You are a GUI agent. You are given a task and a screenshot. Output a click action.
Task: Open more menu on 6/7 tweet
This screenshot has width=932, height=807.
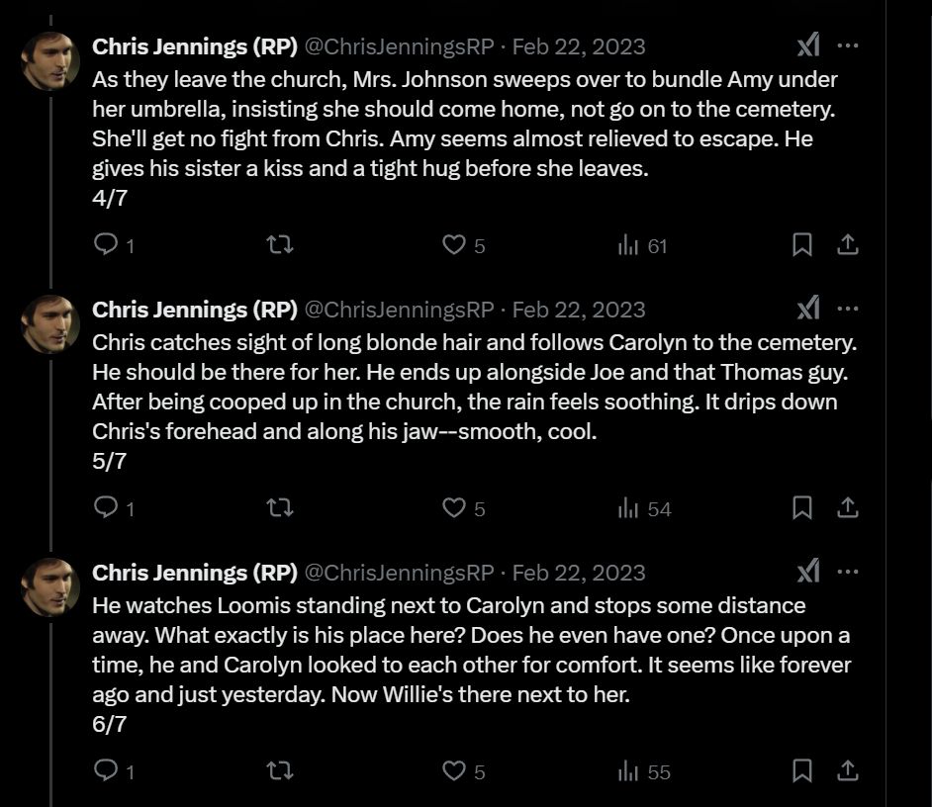pos(848,572)
